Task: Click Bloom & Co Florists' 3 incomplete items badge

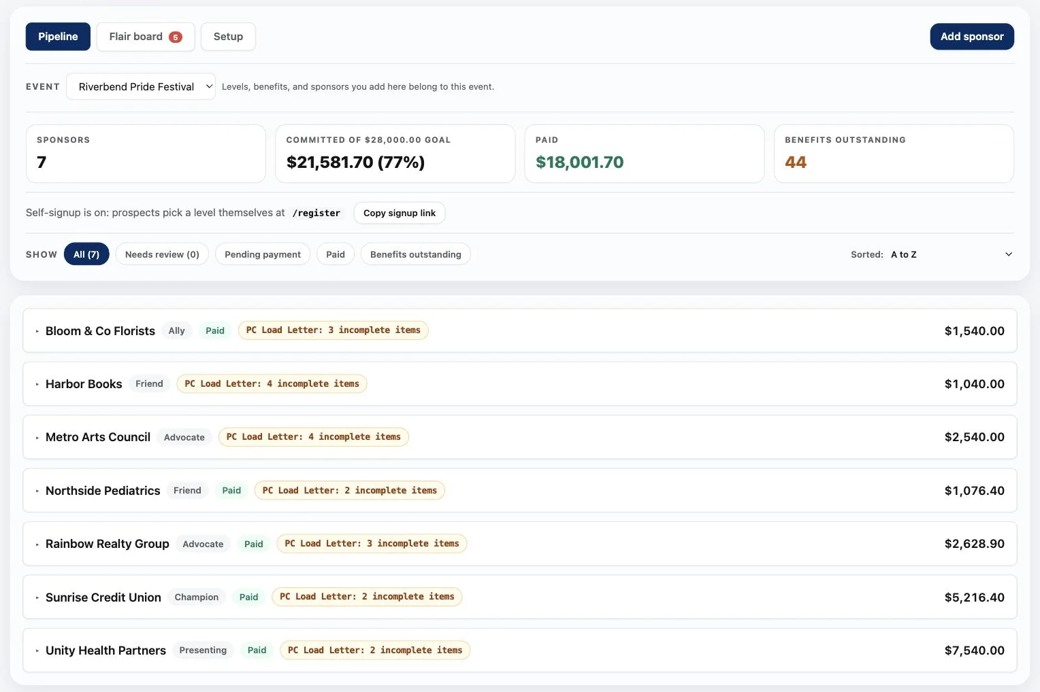Action: [334, 330]
